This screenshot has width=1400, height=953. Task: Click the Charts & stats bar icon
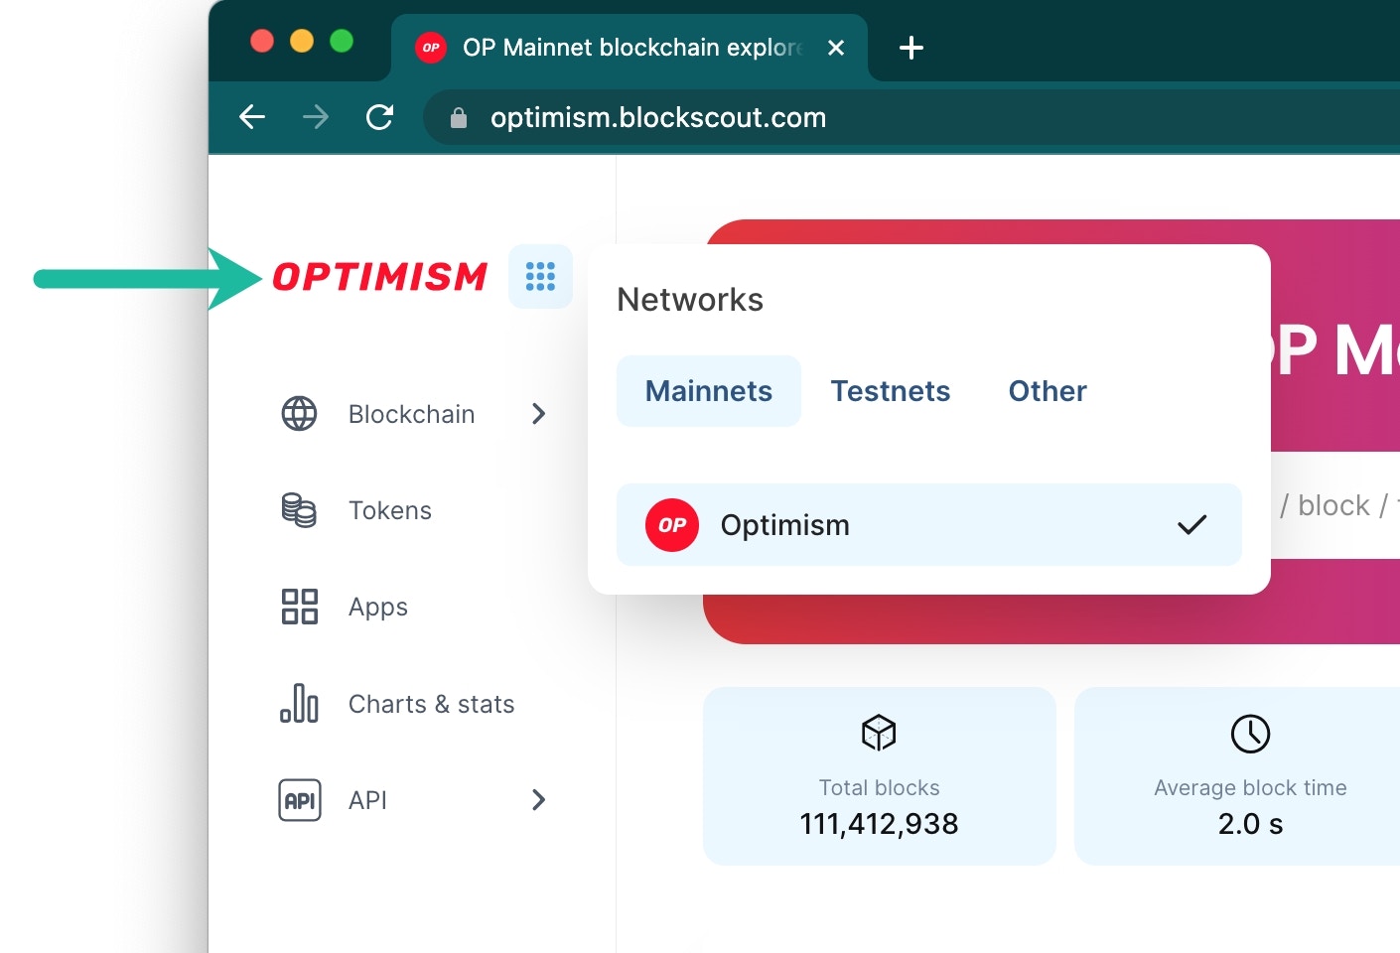299,703
